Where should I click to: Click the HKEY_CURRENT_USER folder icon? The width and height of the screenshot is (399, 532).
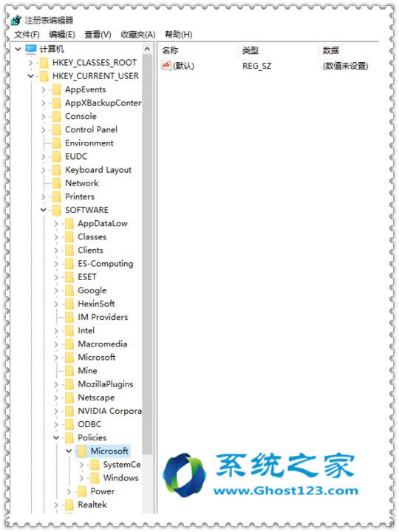44,76
